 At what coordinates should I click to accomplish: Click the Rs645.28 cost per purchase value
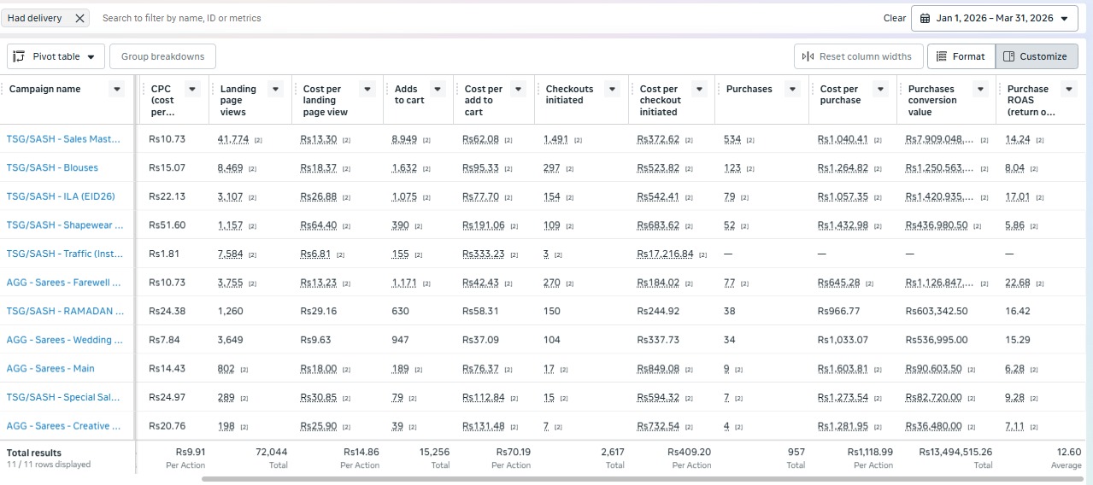click(x=841, y=283)
